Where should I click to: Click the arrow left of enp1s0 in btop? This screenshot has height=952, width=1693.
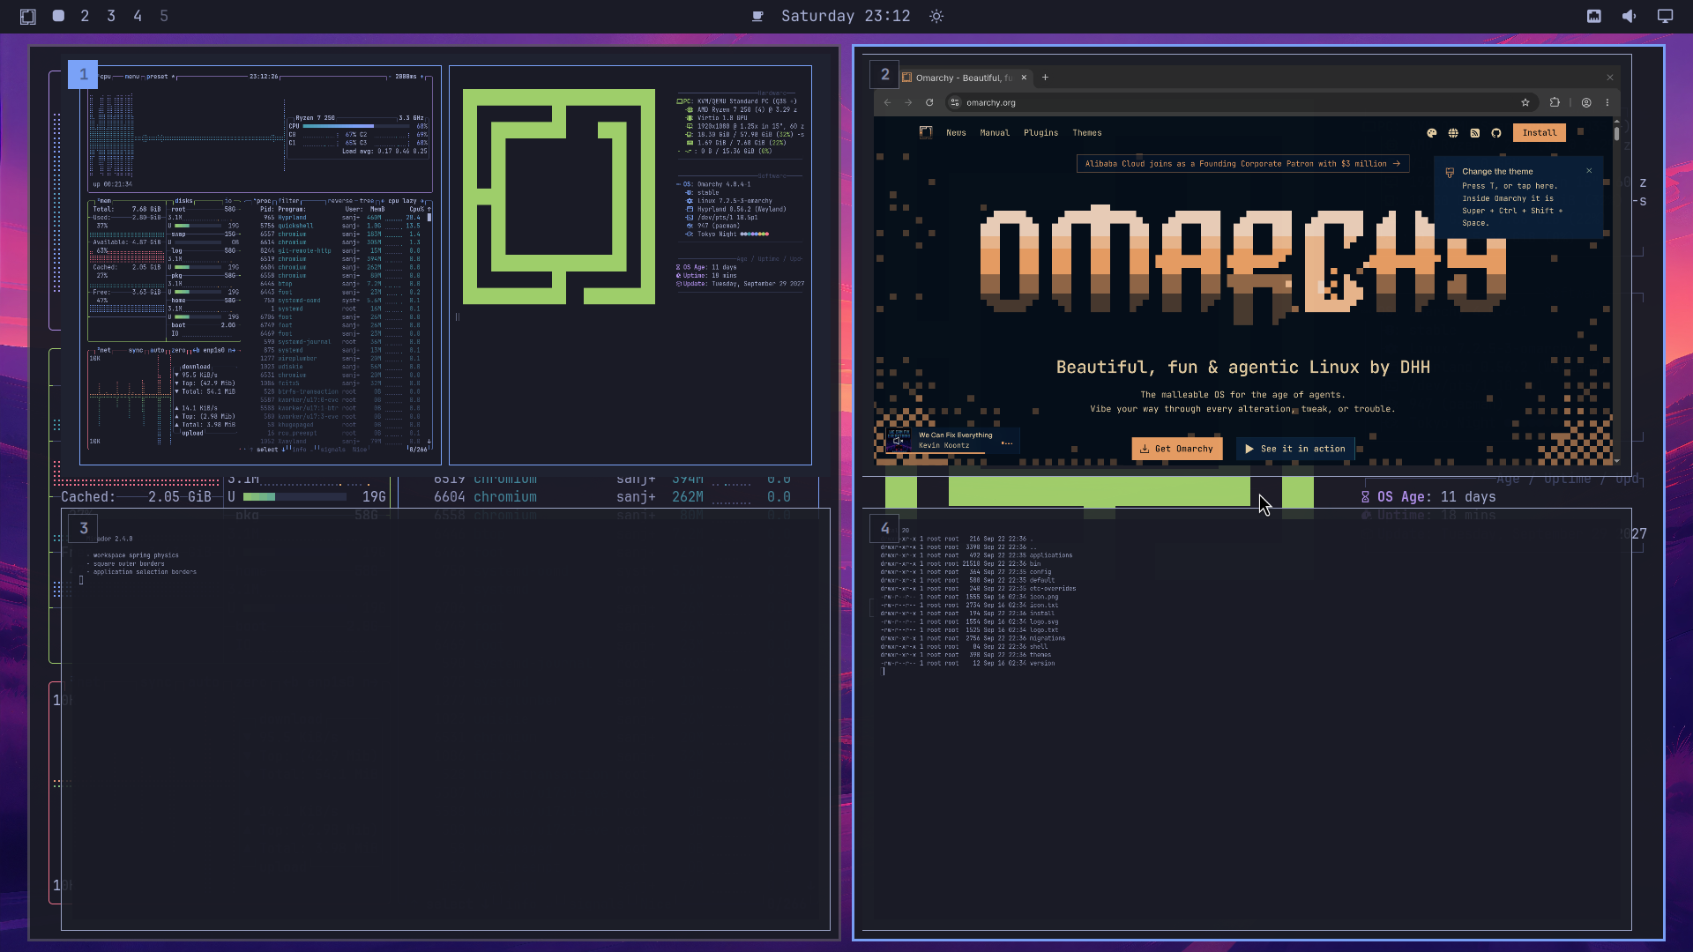tap(195, 350)
